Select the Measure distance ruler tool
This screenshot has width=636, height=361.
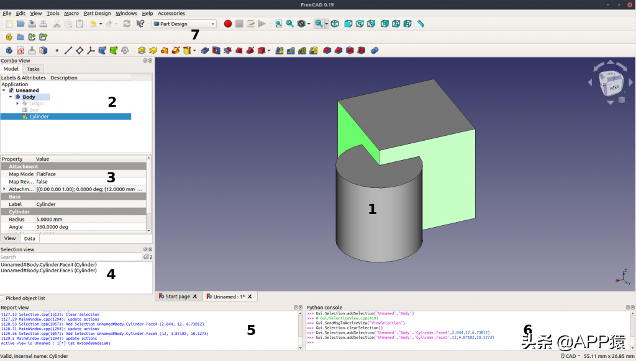420,24
